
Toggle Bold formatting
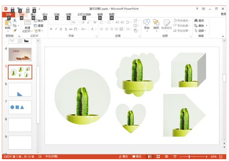pos(51,29)
